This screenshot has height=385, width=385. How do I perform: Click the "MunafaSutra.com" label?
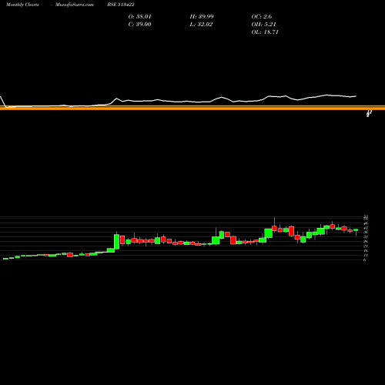75,5
